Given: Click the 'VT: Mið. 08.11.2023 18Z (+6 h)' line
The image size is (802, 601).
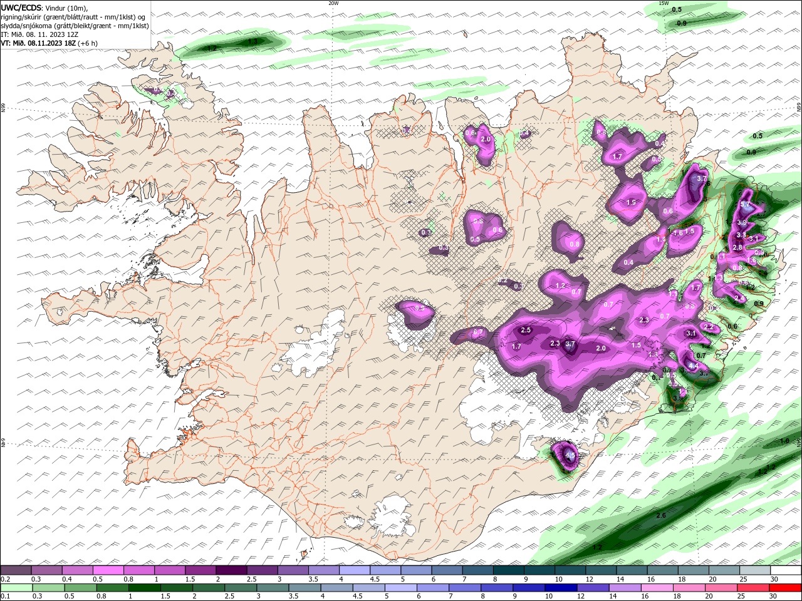Looking at the screenshot, I should [x=49, y=43].
